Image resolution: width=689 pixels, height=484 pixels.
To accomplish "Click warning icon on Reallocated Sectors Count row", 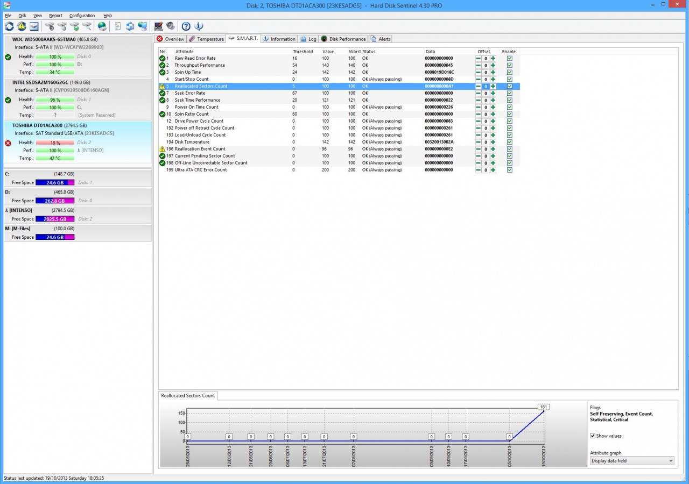I will click(162, 86).
